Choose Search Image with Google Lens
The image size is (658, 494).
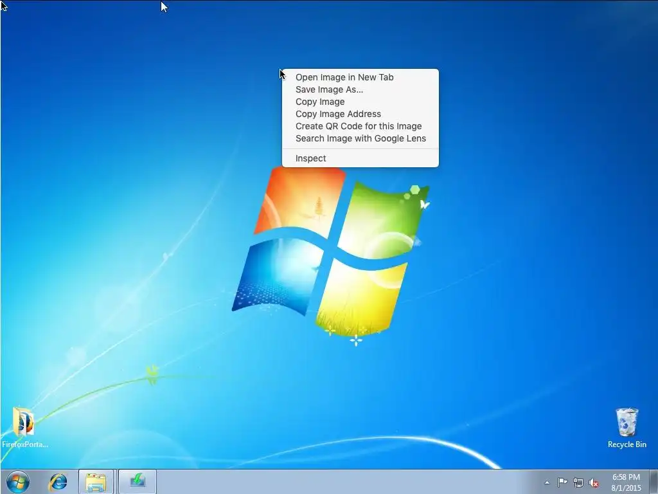360,138
